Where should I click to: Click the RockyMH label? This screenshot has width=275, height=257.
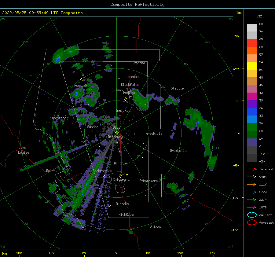click(x=81, y=86)
